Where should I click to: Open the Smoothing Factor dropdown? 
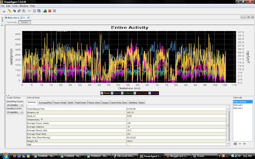[15, 105]
